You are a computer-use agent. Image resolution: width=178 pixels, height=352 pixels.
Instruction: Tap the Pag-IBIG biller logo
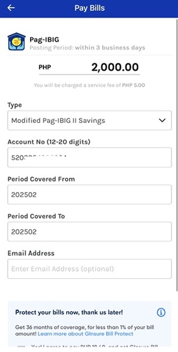point(17,42)
